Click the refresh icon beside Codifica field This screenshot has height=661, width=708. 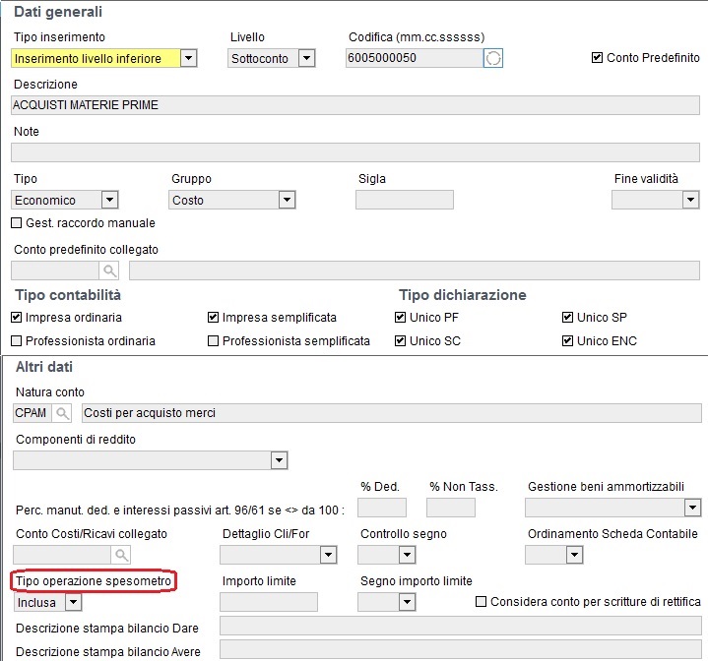coord(493,58)
